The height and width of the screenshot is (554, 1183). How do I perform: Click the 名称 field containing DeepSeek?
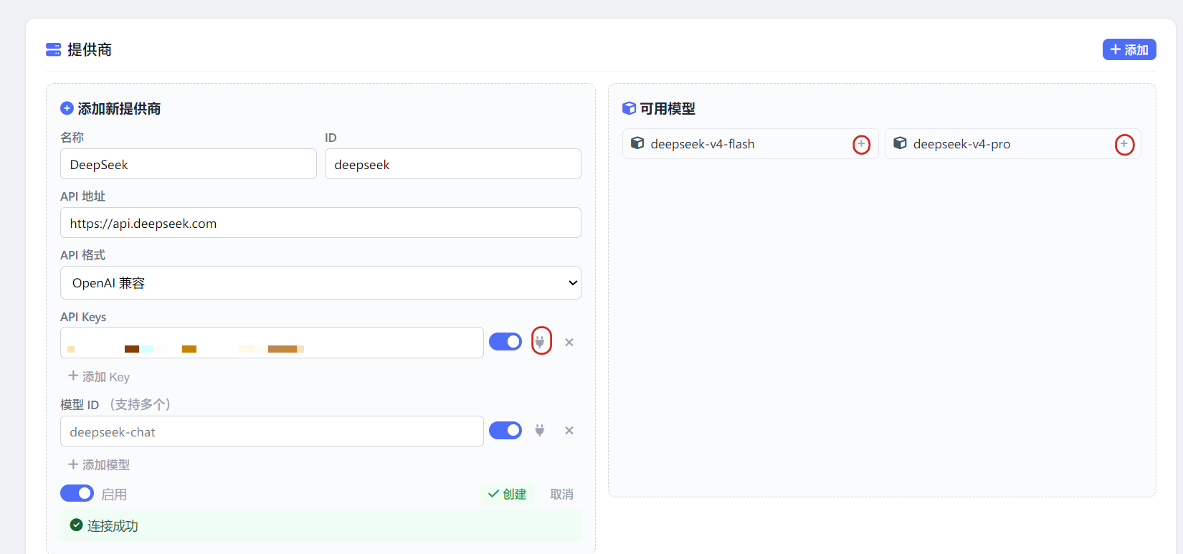point(189,164)
